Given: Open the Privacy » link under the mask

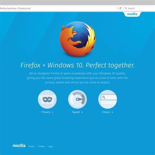Looking at the screenshot, I should (47, 112).
